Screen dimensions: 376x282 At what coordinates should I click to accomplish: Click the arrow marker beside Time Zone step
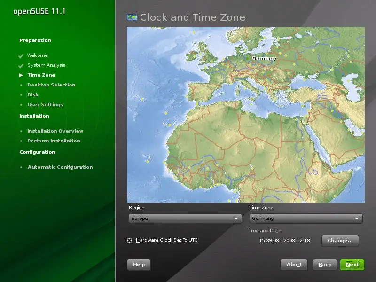click(x=21, y=75)
